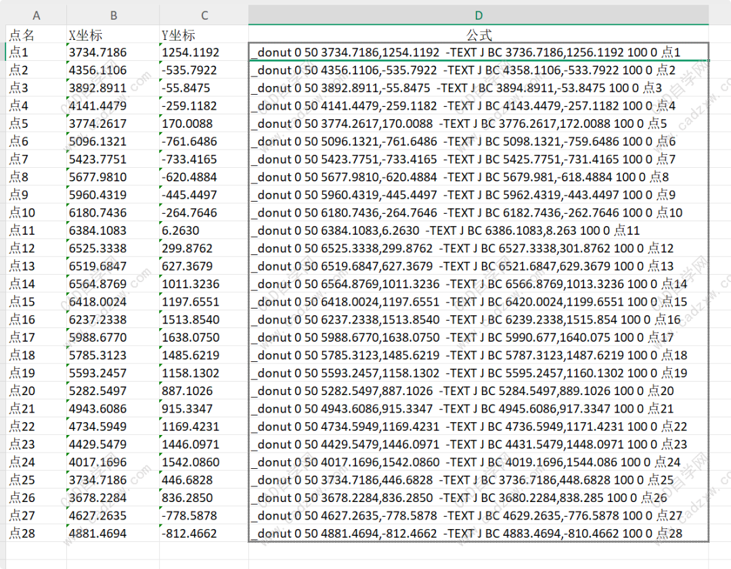This screenshot has height=569, width=731.
Task: Select the formula cell ending in 点15
Action: coord(479,302)
